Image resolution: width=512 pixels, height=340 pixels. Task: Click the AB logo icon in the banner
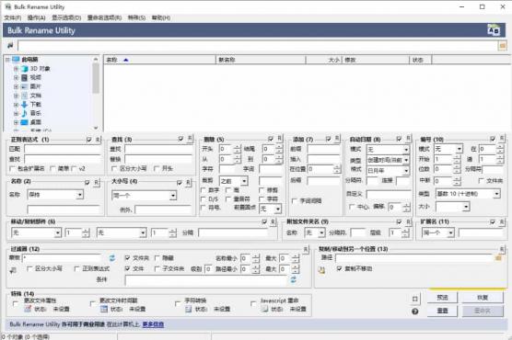click(x=494, y=30)
